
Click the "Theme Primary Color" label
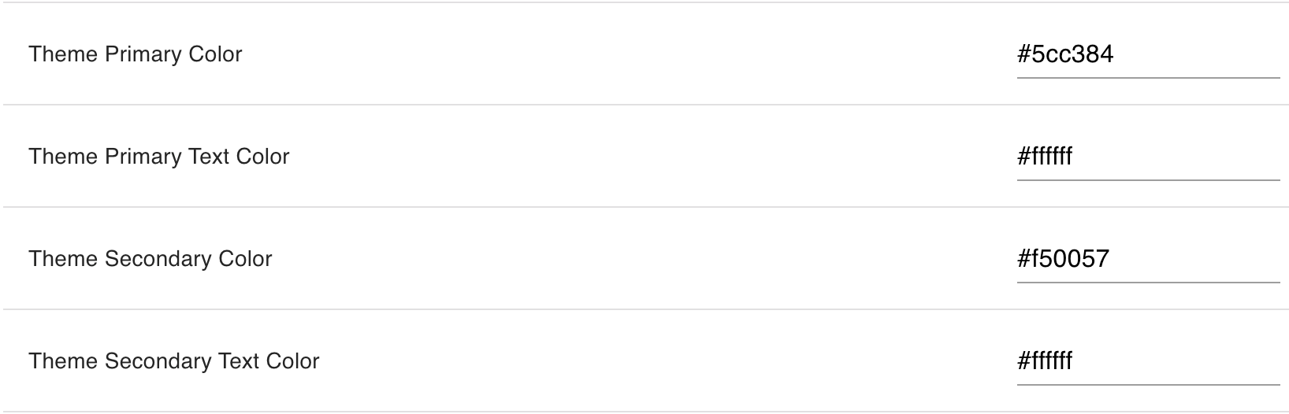[136, 54]
